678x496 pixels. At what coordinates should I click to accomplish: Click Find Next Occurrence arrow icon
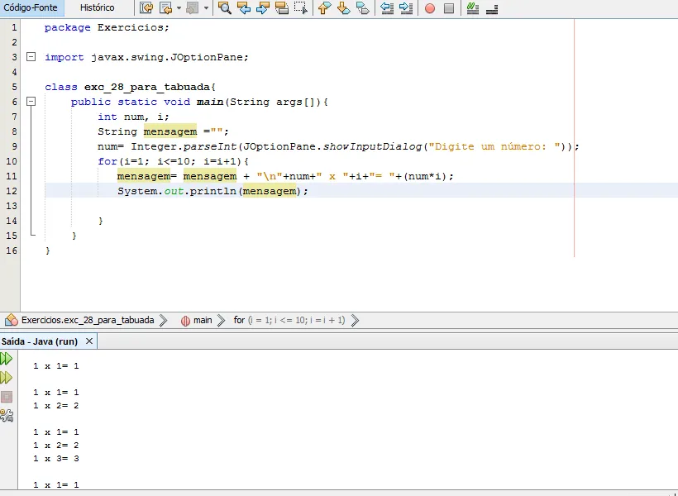pyautogui.click(x=263, y=8)
